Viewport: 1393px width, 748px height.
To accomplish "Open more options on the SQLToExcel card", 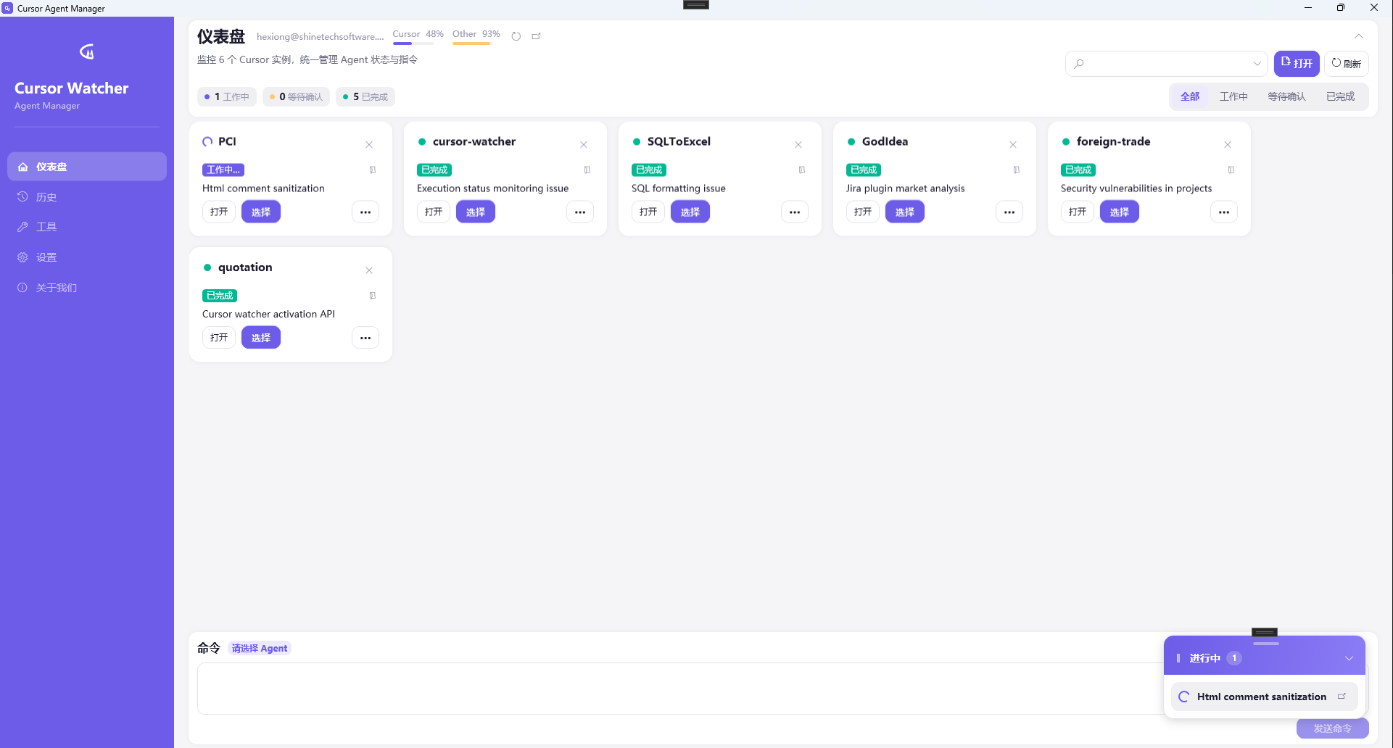I will 795,212.
